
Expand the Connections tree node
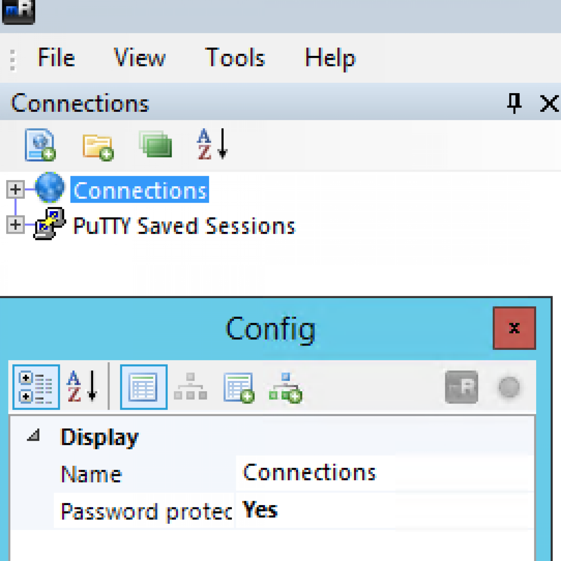15,189
